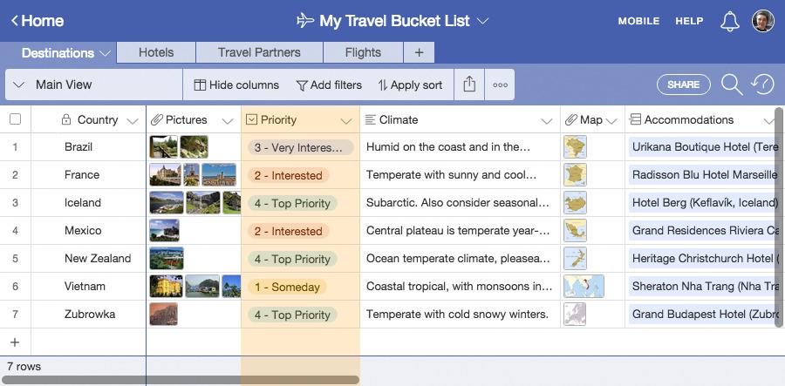Screen dimensions: 785x386
Task: Click the Climate column text icon
Action: point(371,119)
